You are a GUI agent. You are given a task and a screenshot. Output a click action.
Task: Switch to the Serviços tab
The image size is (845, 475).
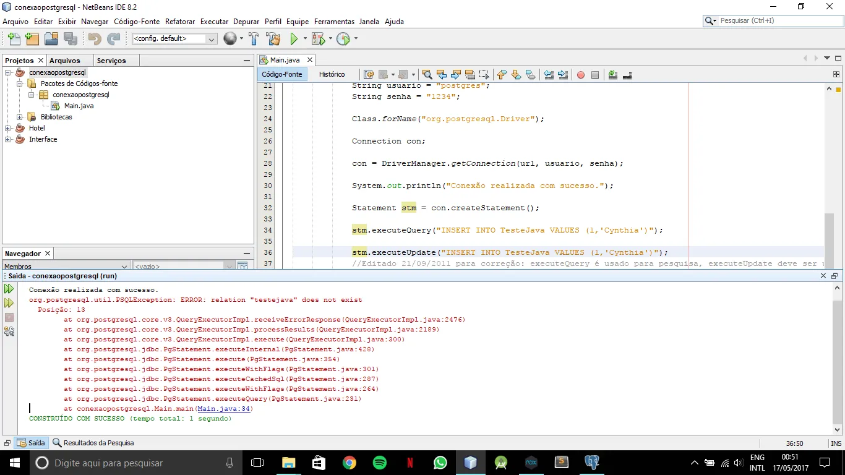[x=111, y=61]
